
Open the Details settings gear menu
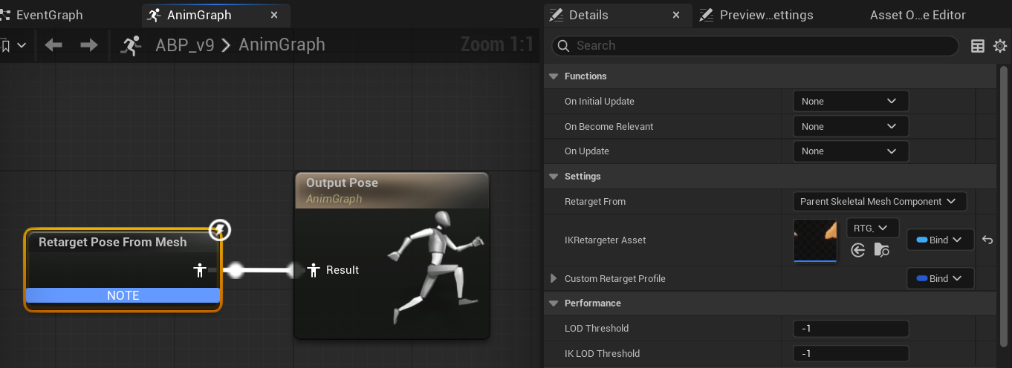point(999,46)
